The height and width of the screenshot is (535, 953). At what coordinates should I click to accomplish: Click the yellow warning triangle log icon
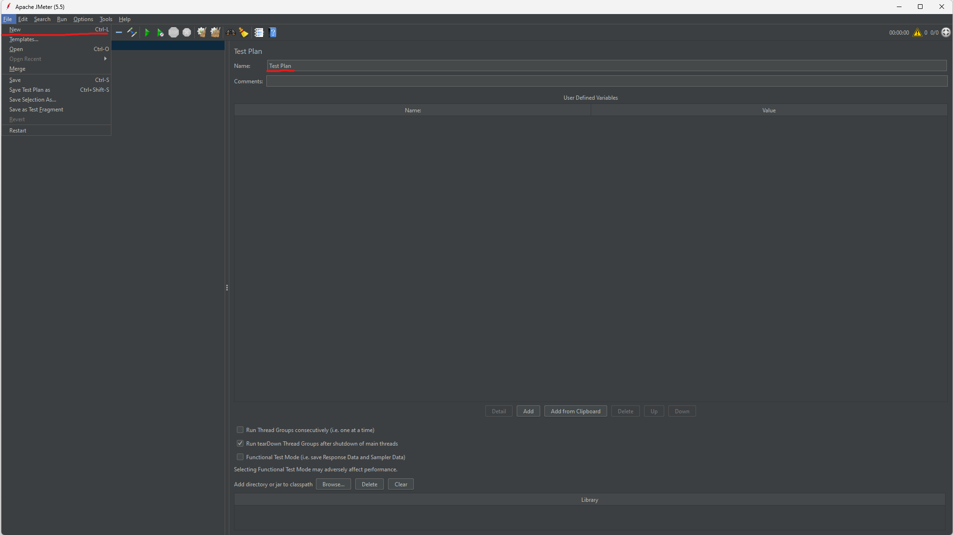tap(917, 32)
